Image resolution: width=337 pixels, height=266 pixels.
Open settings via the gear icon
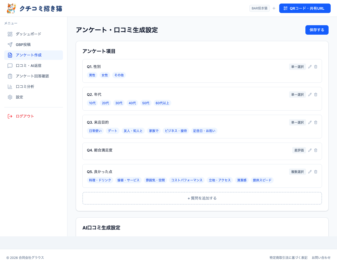pyautogui.click(x=10, y=97)
